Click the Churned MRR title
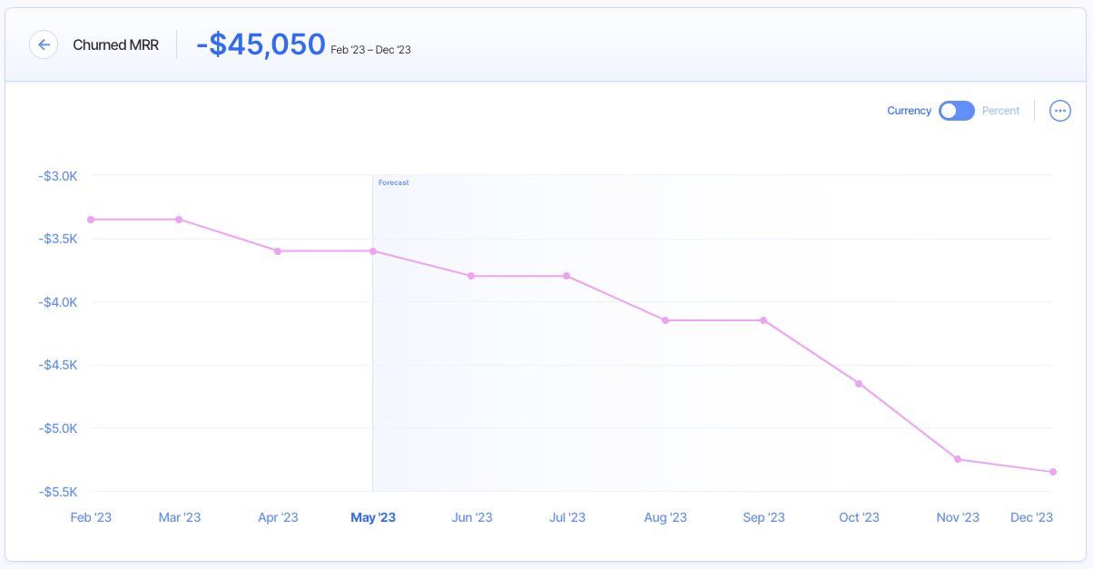 (115, 44)
